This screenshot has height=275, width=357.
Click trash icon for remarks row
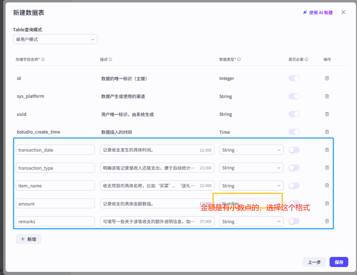[327, 221]
